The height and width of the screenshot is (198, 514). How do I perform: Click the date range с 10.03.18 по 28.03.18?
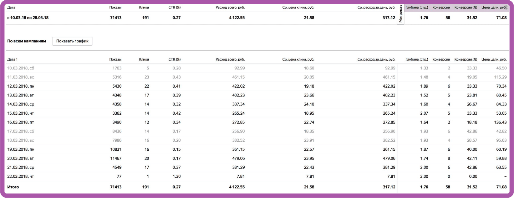coord(28,17)
